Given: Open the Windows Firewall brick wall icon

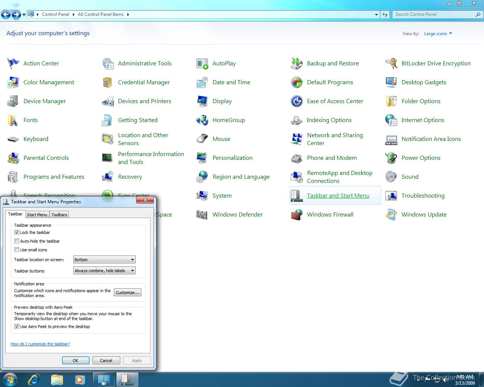Looking at the screenshot, I should pos(297,215).
